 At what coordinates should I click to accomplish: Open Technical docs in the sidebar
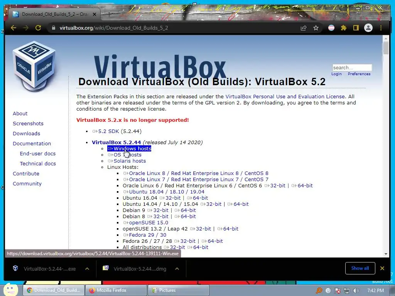click(38, 163)
